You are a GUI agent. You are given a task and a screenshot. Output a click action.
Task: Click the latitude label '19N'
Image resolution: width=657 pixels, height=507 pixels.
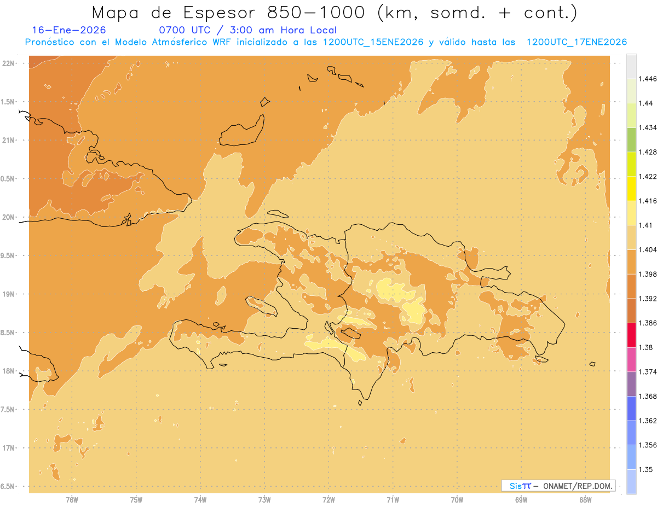point(9,294)
